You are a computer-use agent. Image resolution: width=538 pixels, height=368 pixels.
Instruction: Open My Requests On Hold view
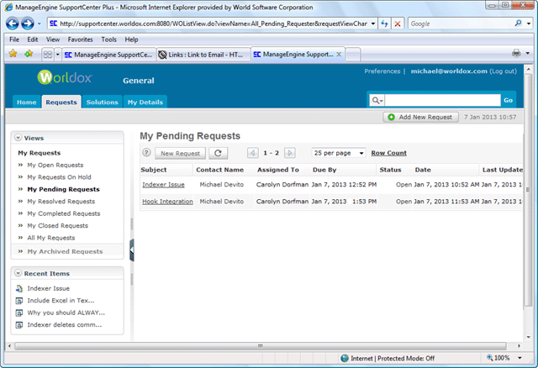pos(59,177)
